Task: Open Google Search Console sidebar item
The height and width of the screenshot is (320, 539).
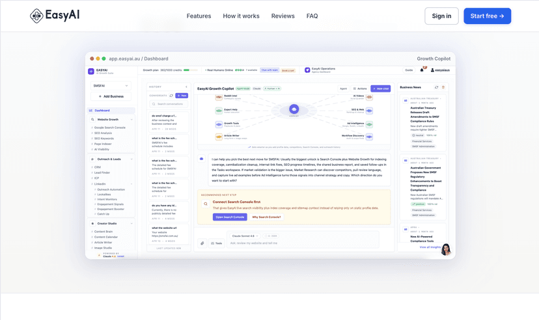Action: click(x=109, y=127)
